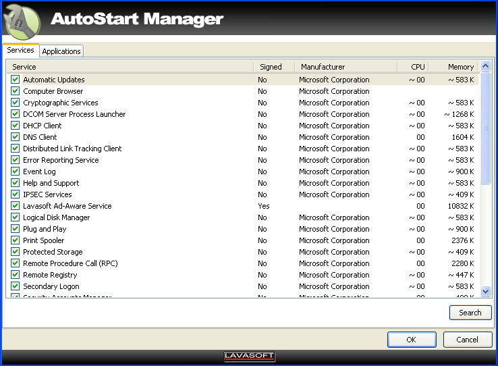Select "Lavasoft Ad-Aware Service" name

pos(67,206)
